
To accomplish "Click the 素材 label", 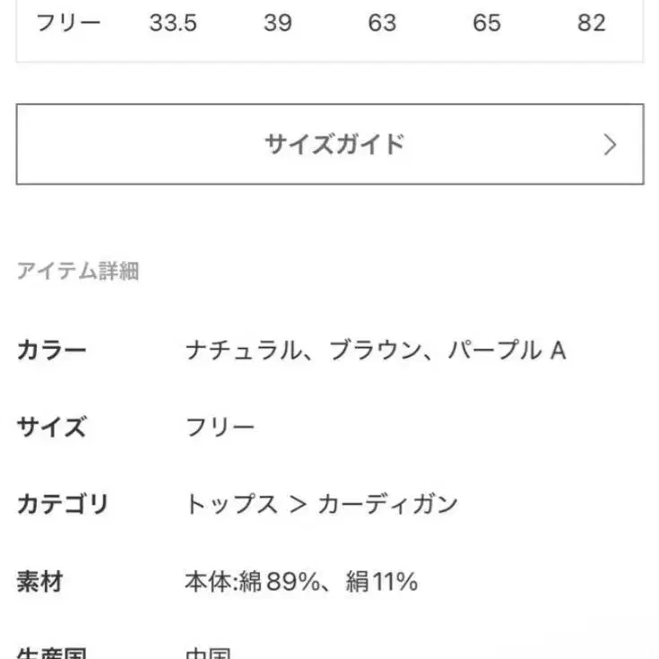I will pos(39,583).
